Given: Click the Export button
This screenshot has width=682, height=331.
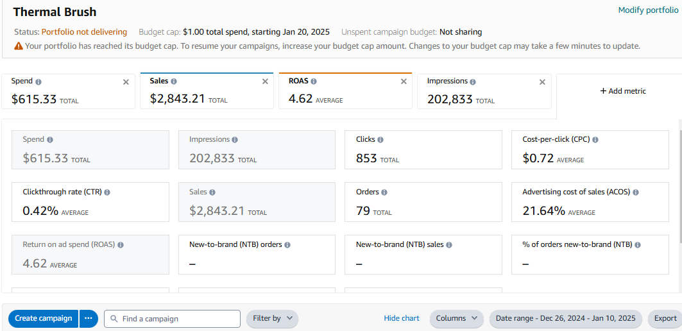Looking at the screenshot, I should tap(665, 318).
